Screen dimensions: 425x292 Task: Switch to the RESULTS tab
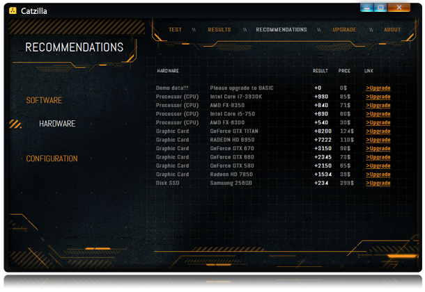coord(219,29)
